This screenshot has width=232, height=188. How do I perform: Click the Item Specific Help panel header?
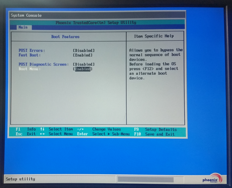155,36
